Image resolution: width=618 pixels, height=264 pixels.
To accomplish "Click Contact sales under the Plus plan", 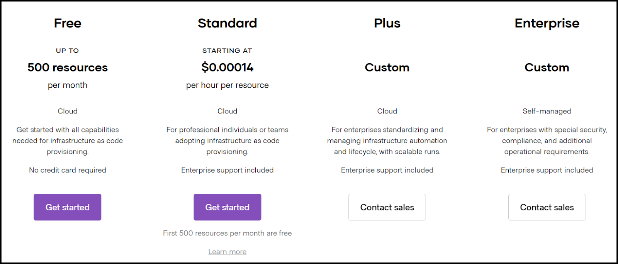I will pyautogui.click(x=387, y=207).
